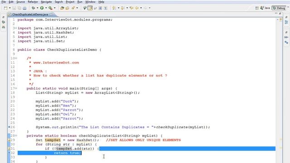Toggle the breadcrumb toolbar icon
The image size is (290, 163).
point(85,8)
